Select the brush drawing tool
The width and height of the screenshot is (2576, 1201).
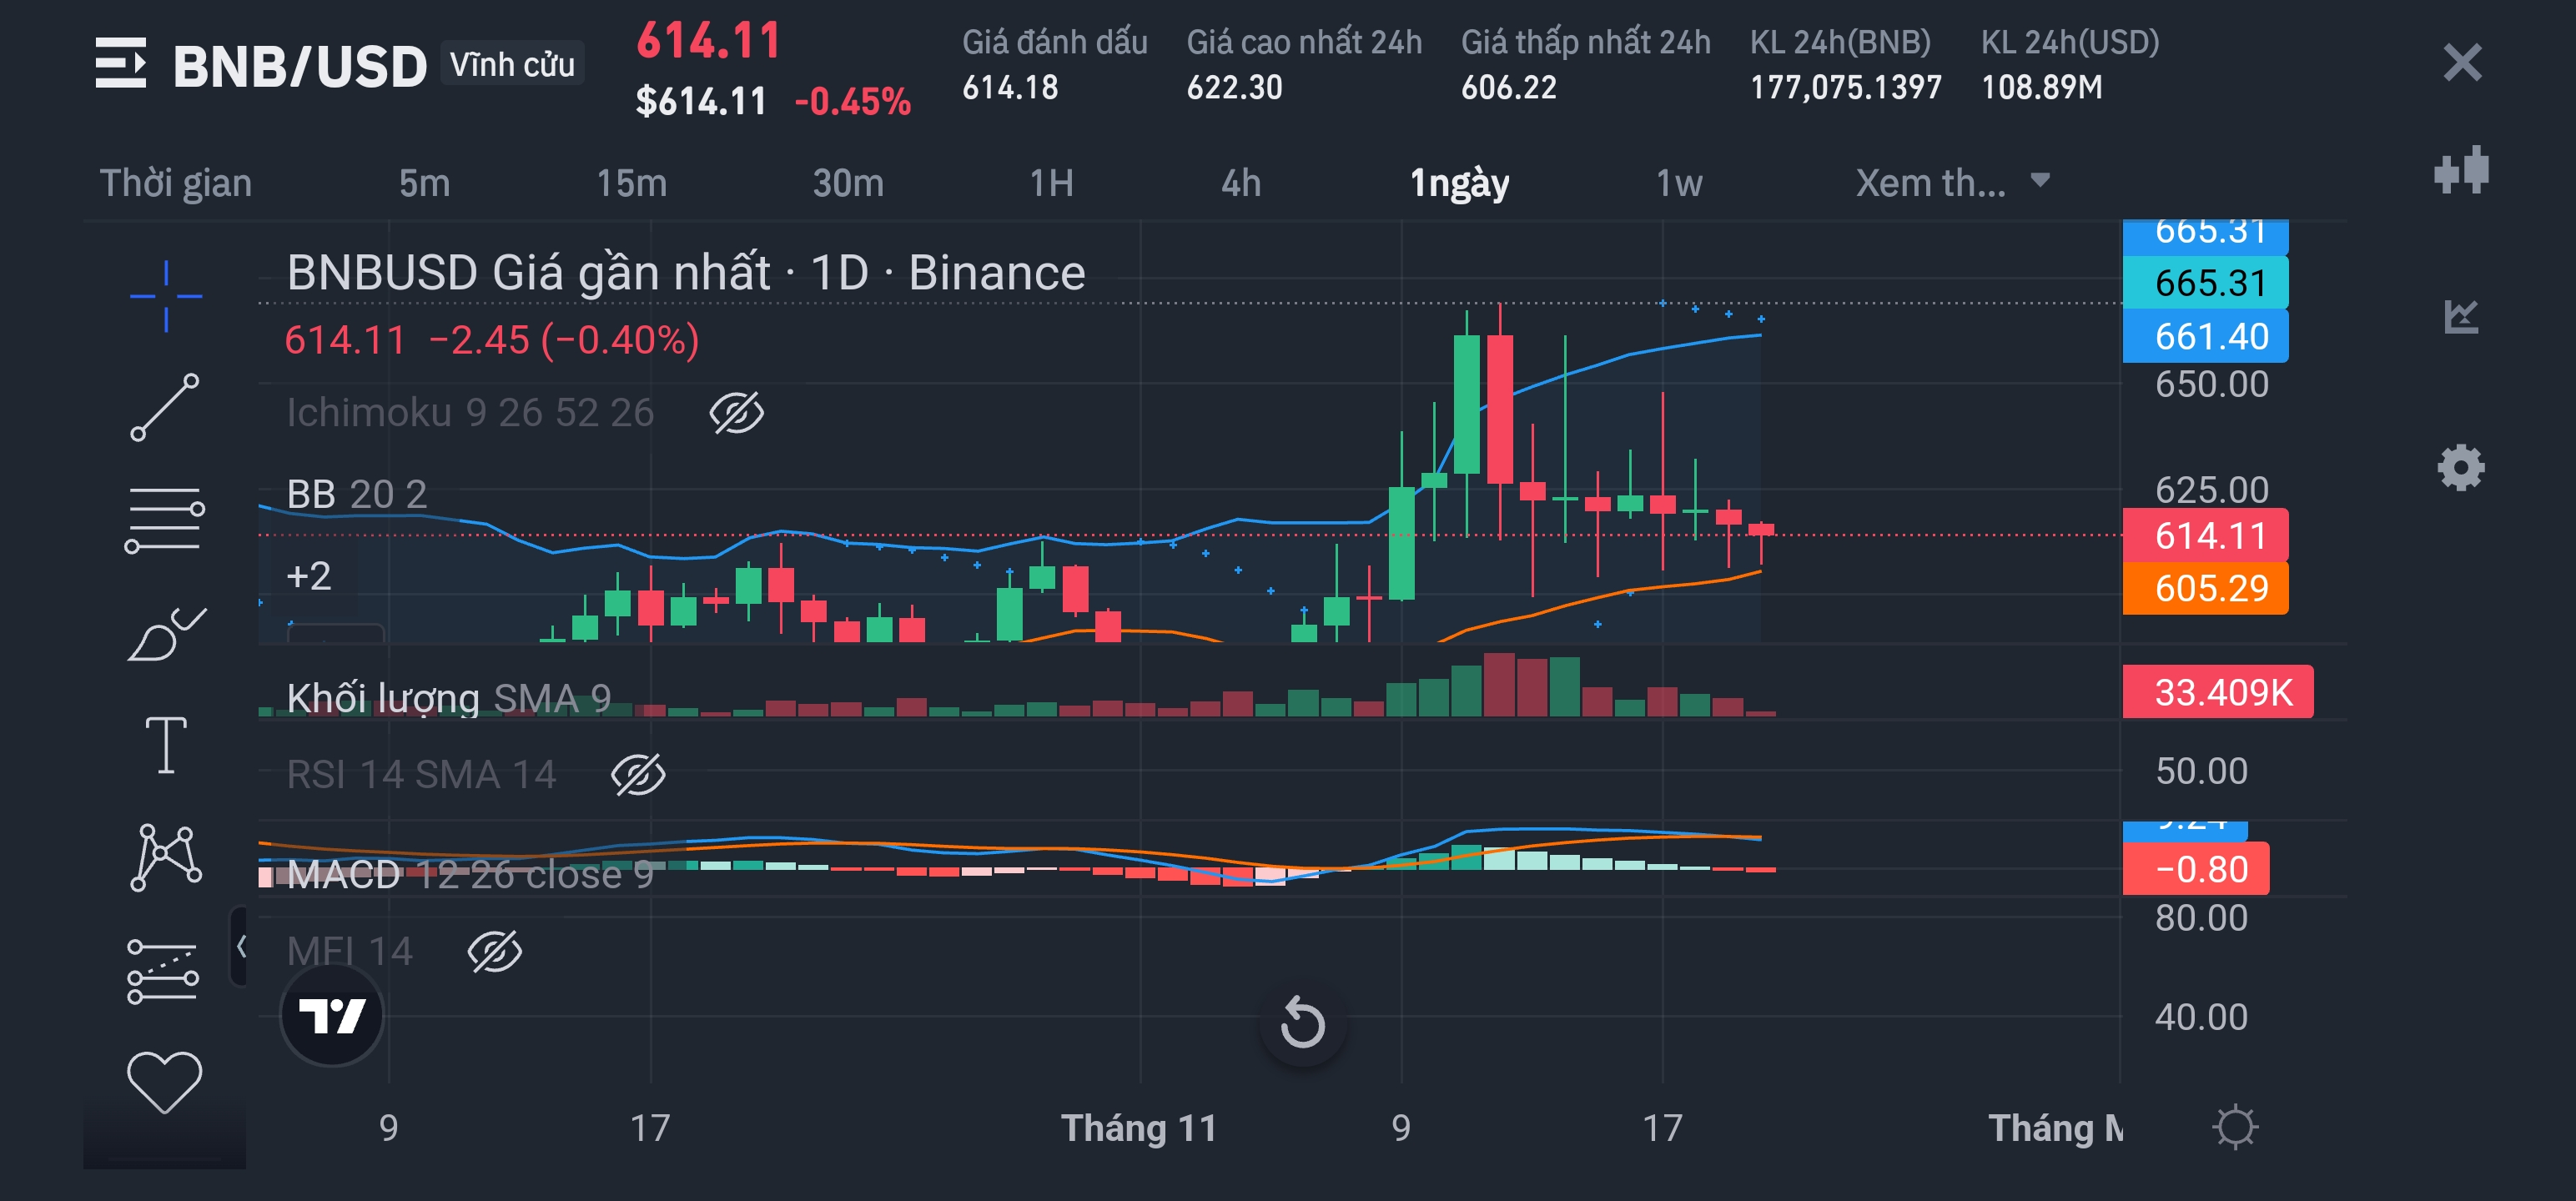pos(166,634)
